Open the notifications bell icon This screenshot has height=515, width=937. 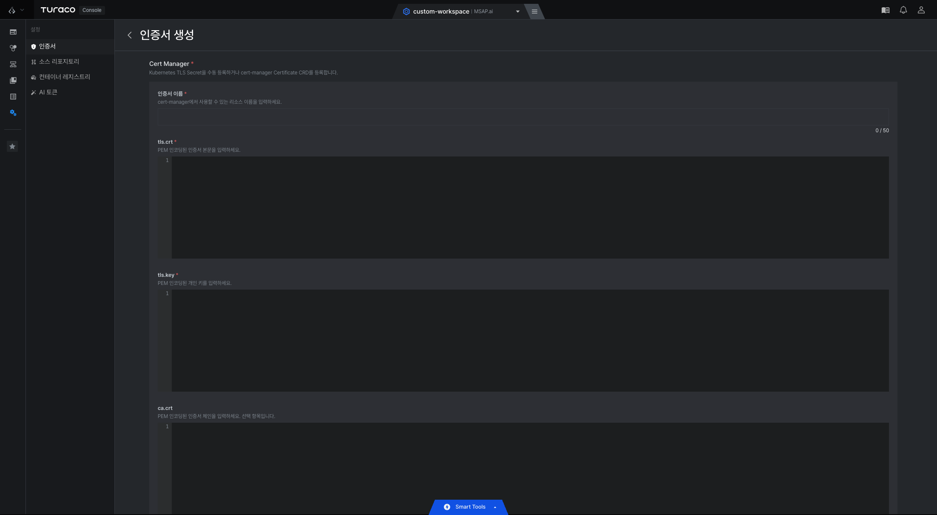click(x=903, y=10)
